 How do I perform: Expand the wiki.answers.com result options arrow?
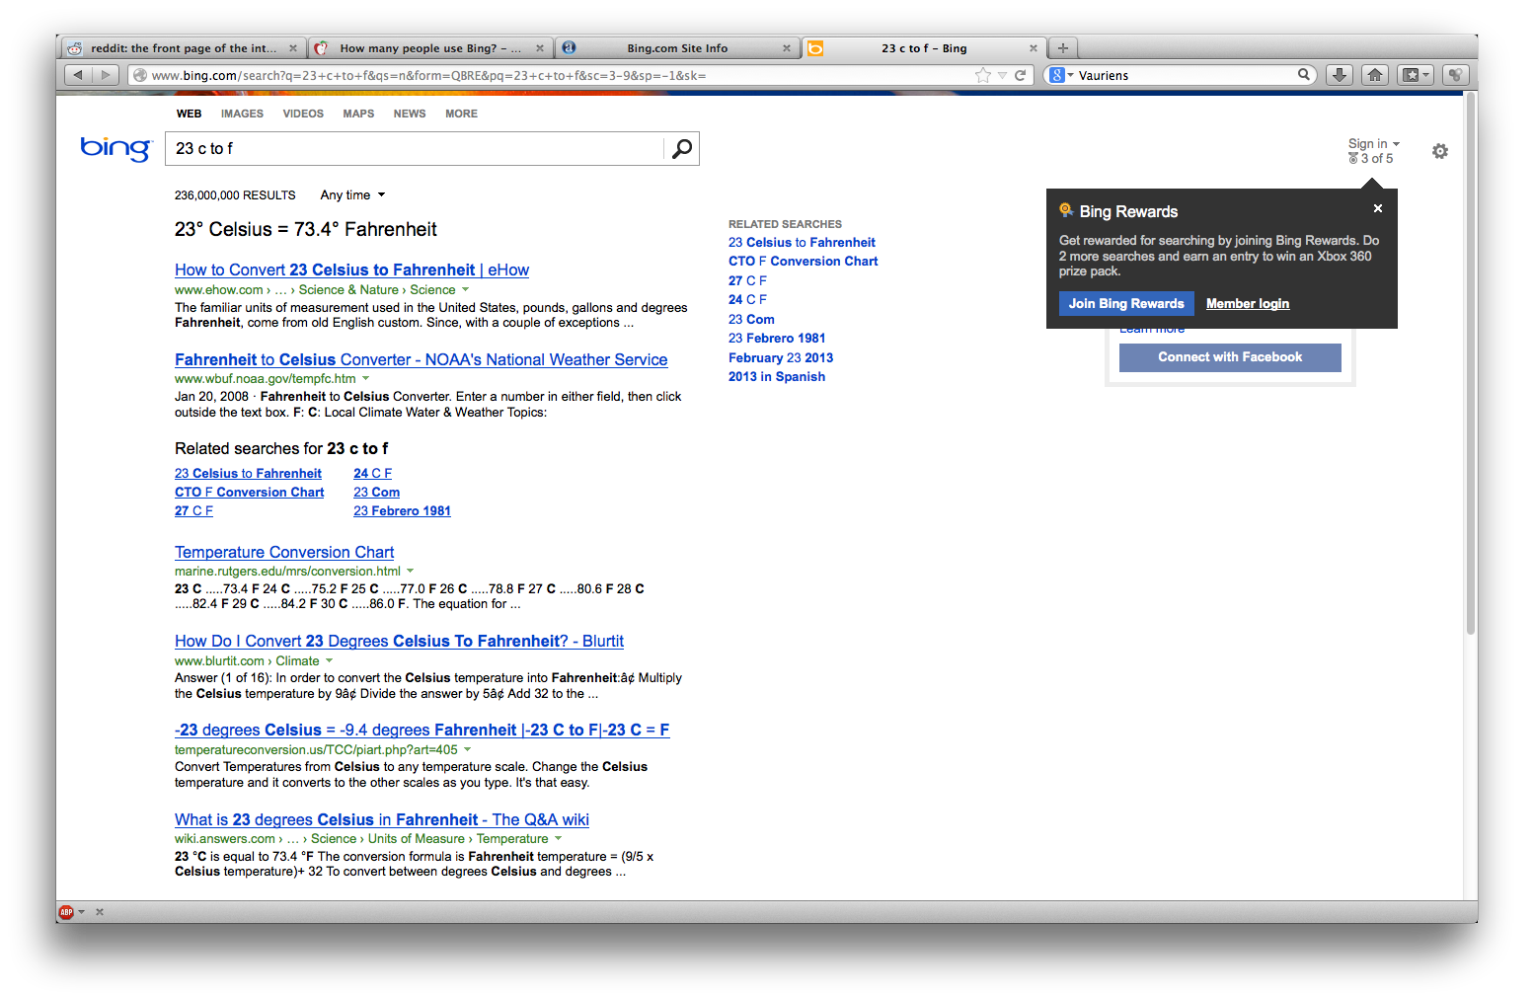point(558,839)
